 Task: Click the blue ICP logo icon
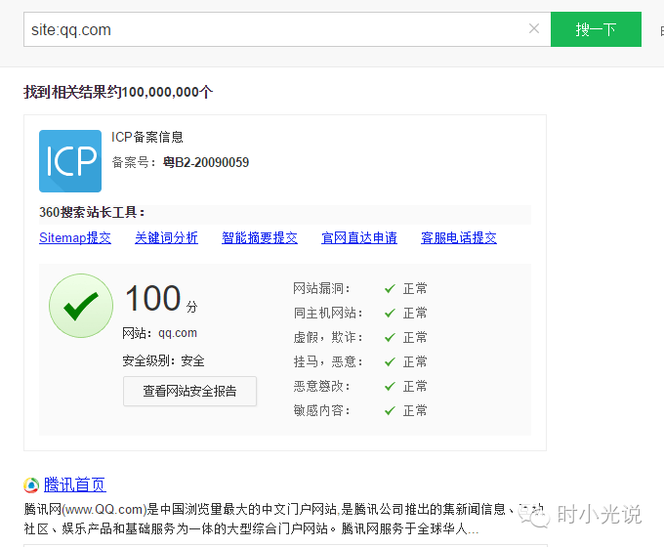[70, 161]
